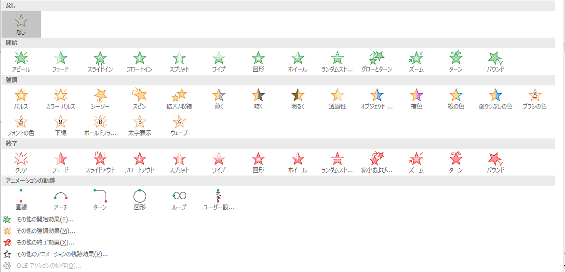Apply スライドイン entrance animation
The width and height of the screenshot is (565, 272).
tap(100, 62)
